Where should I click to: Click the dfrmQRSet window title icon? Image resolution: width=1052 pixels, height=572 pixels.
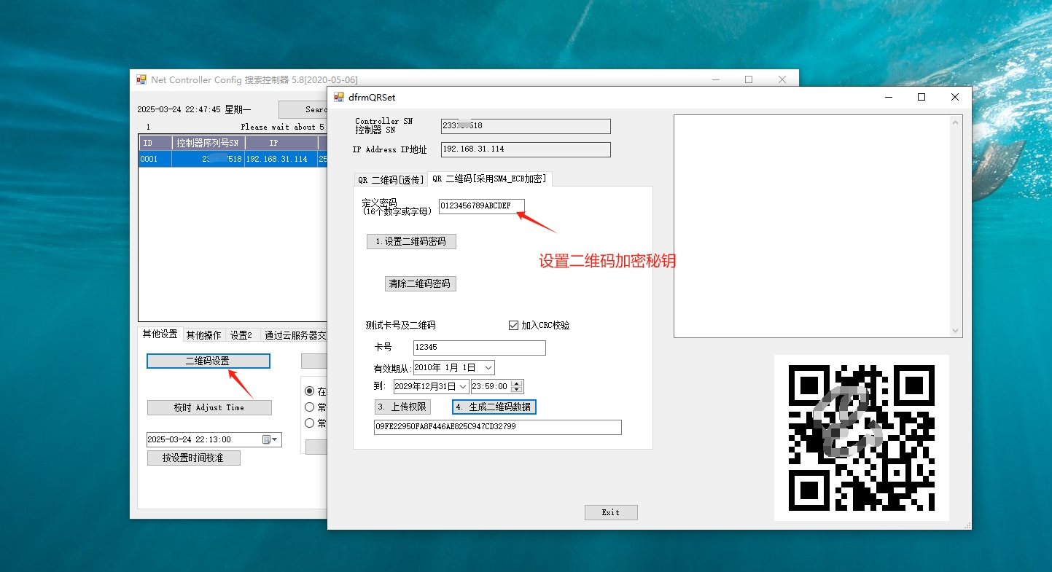pos(338,97)
